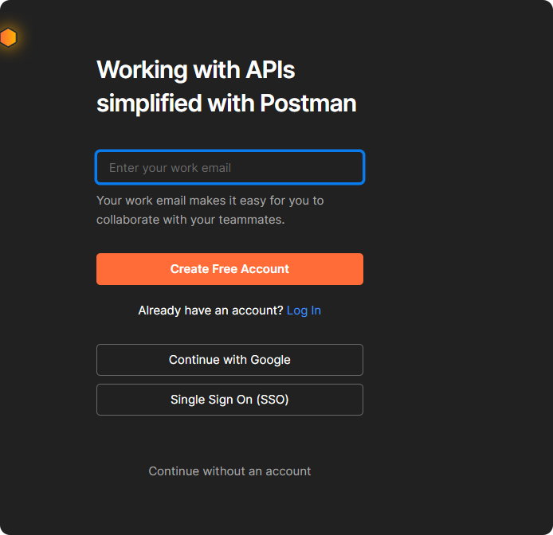Select Single Sign On (SSO) option

pos(229,400)
